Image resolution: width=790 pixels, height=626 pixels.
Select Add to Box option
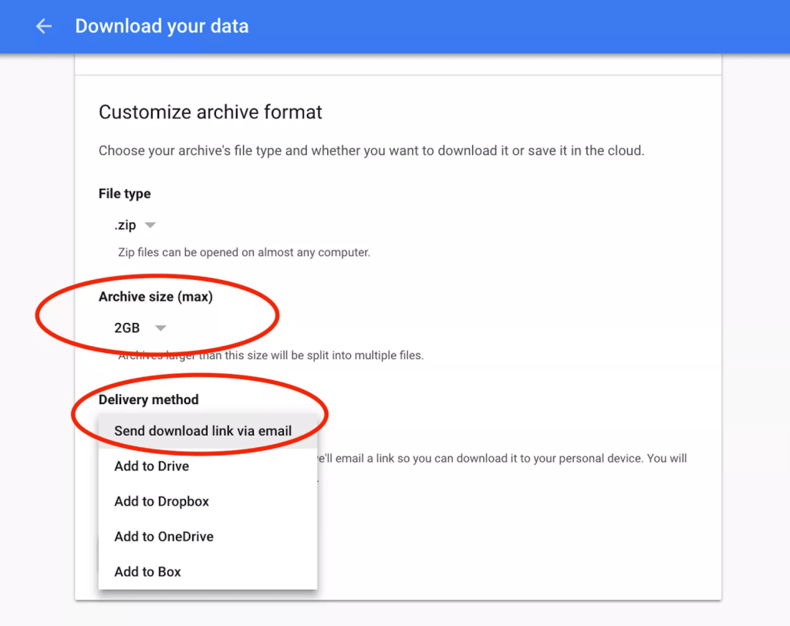coord(148,572)
